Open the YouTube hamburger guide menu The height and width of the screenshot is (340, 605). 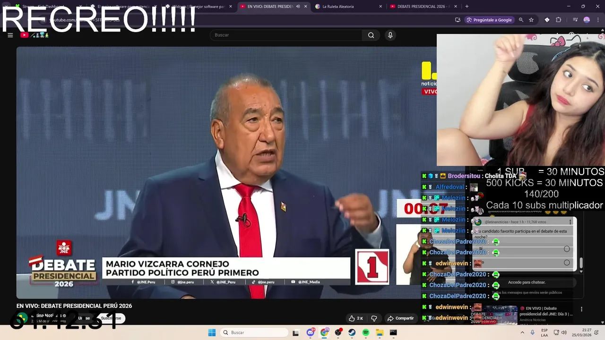[10, 35]
